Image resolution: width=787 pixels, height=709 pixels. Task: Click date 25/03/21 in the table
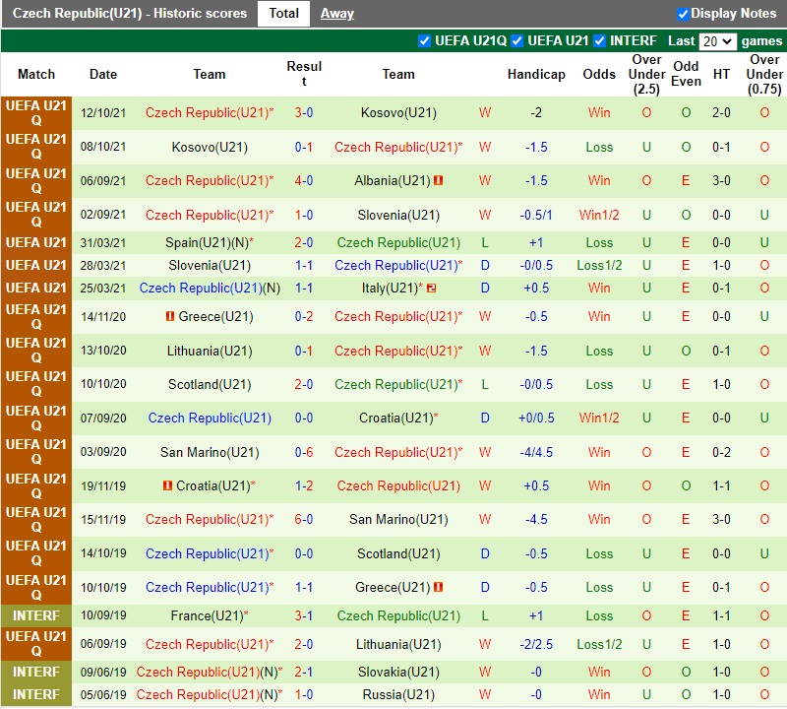103,289
